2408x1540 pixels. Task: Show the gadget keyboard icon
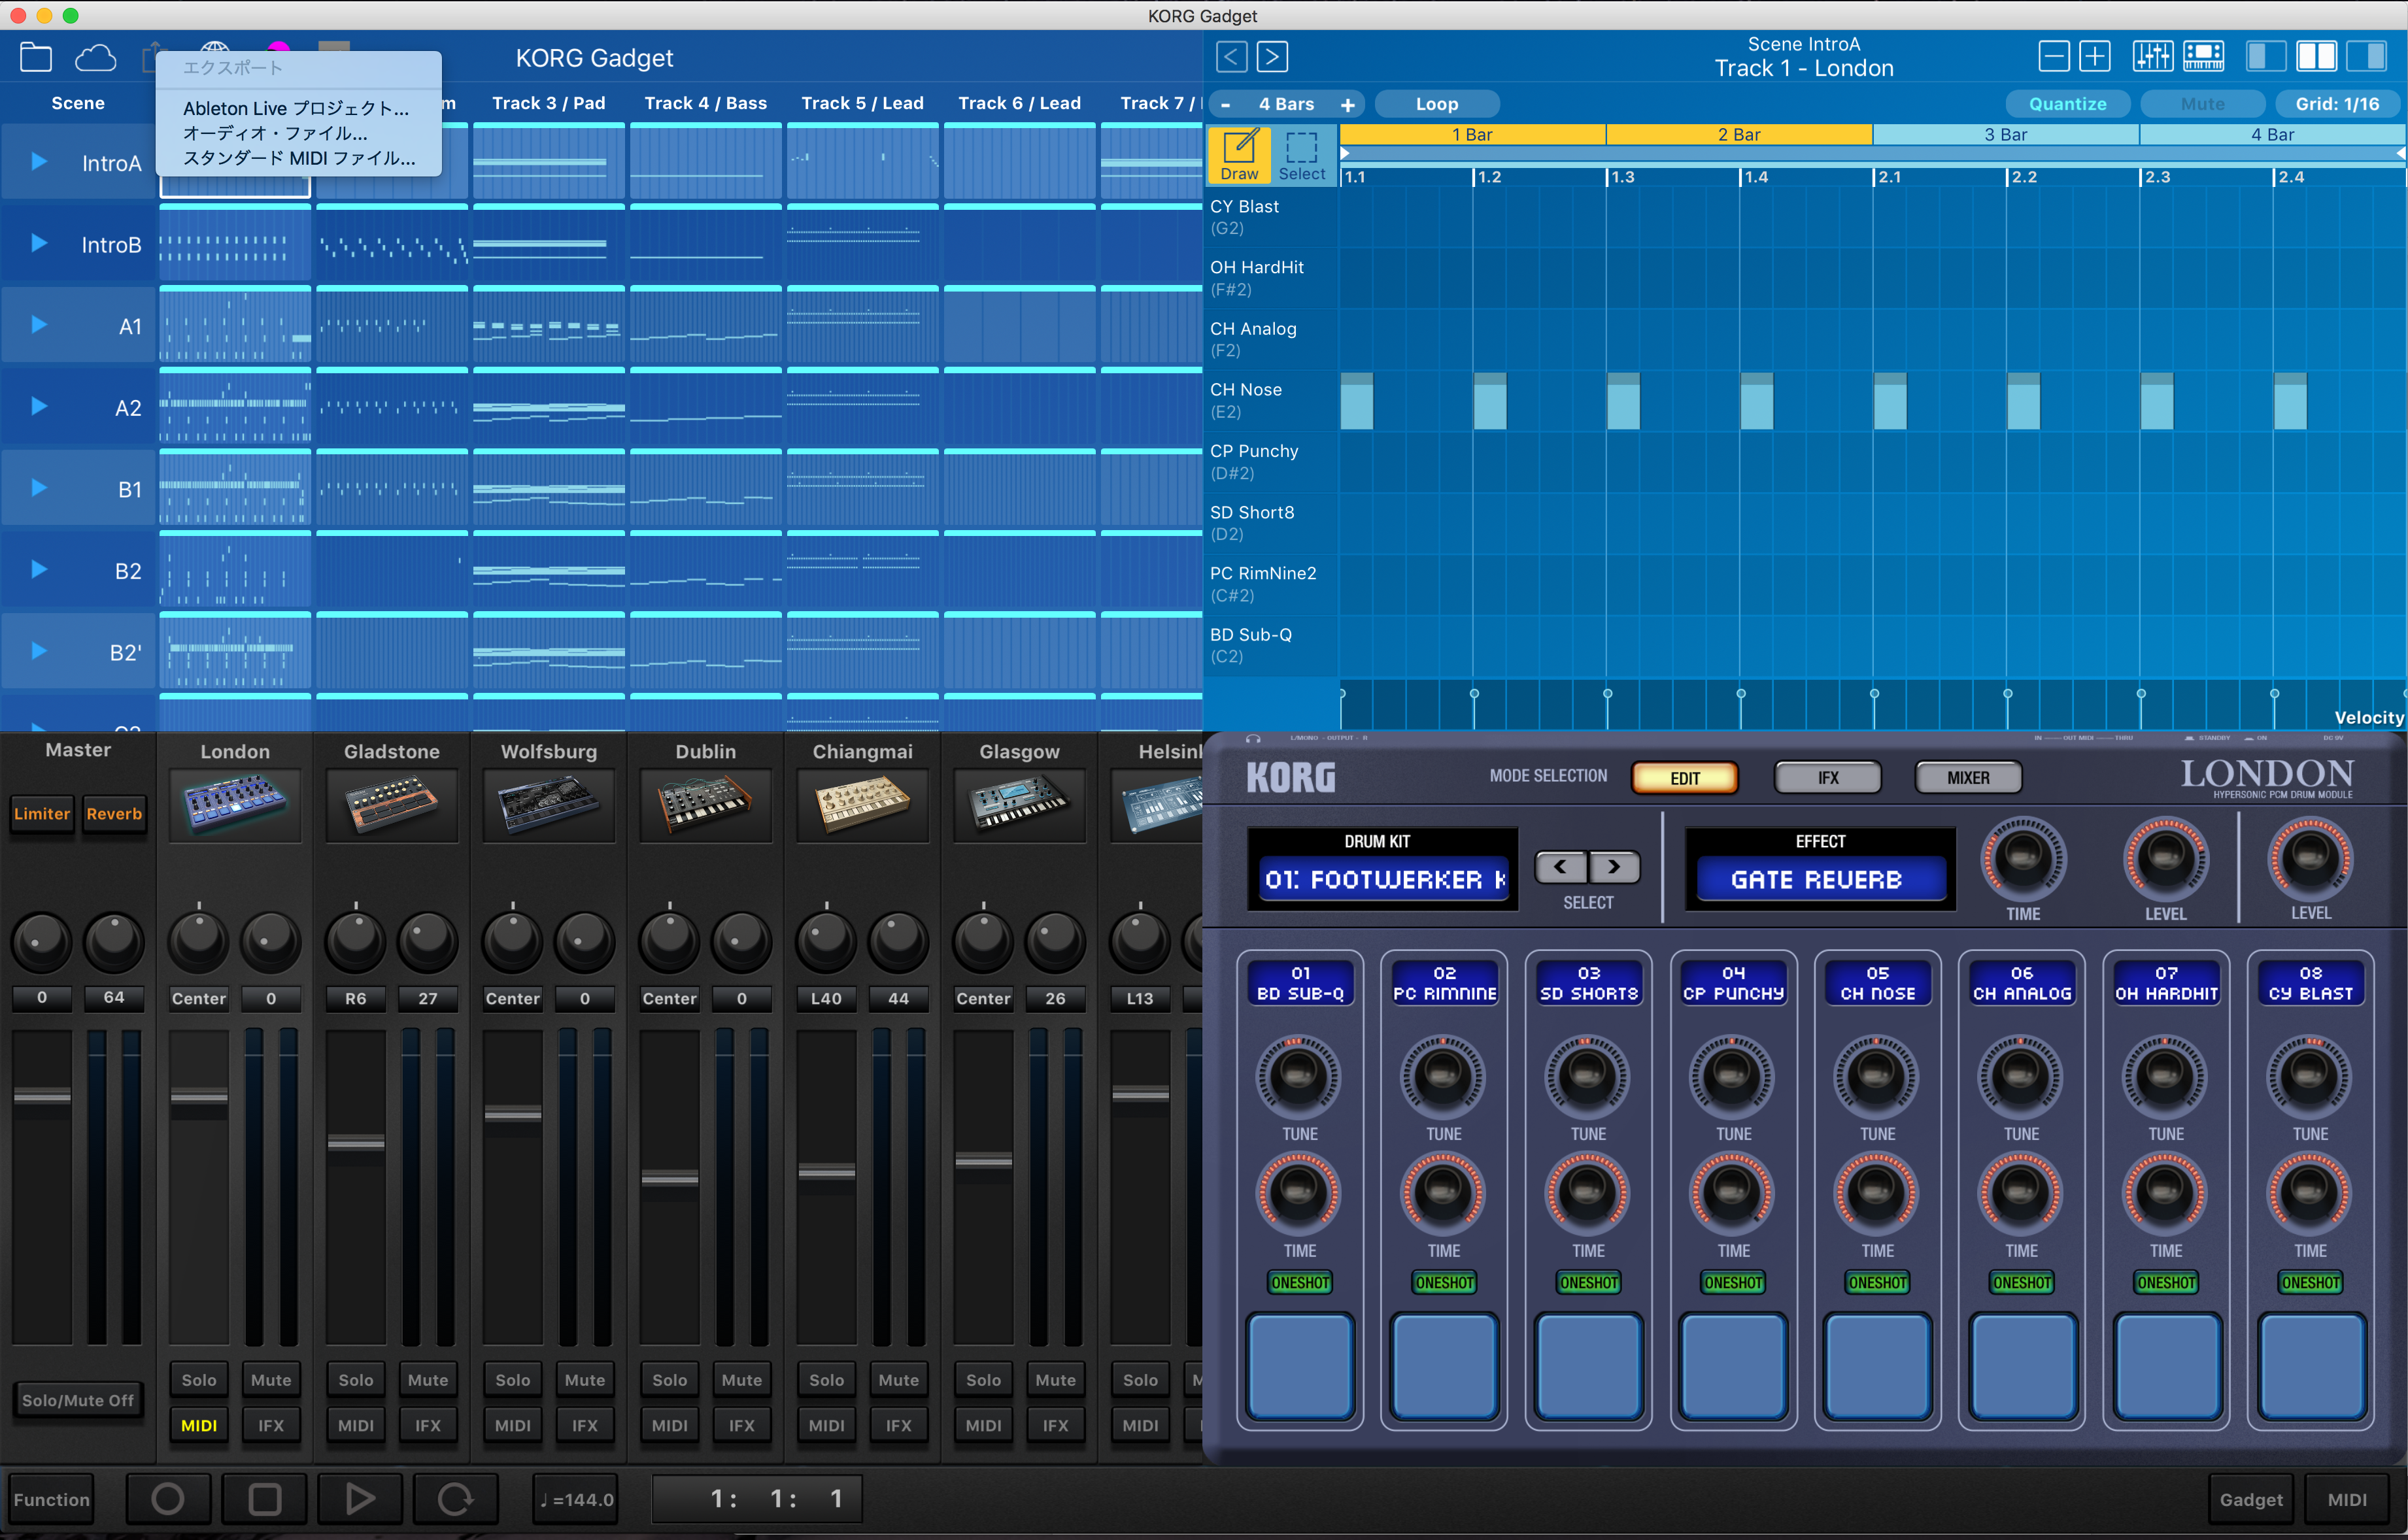pos(2204,56)
